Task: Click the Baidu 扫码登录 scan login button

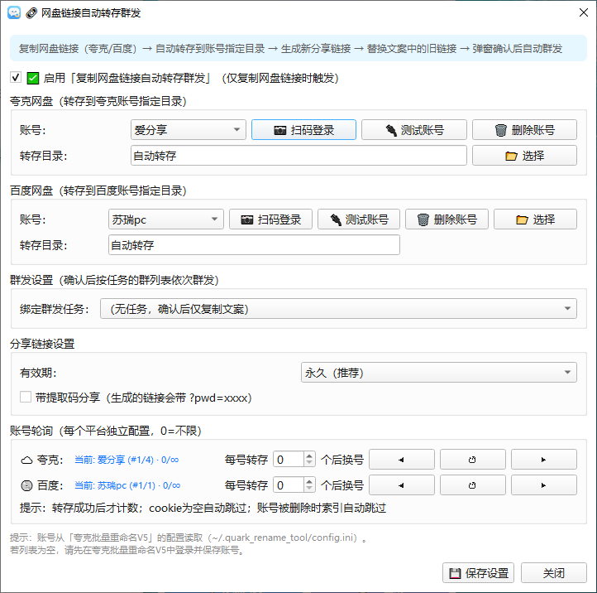Action: tap(270, 219)
